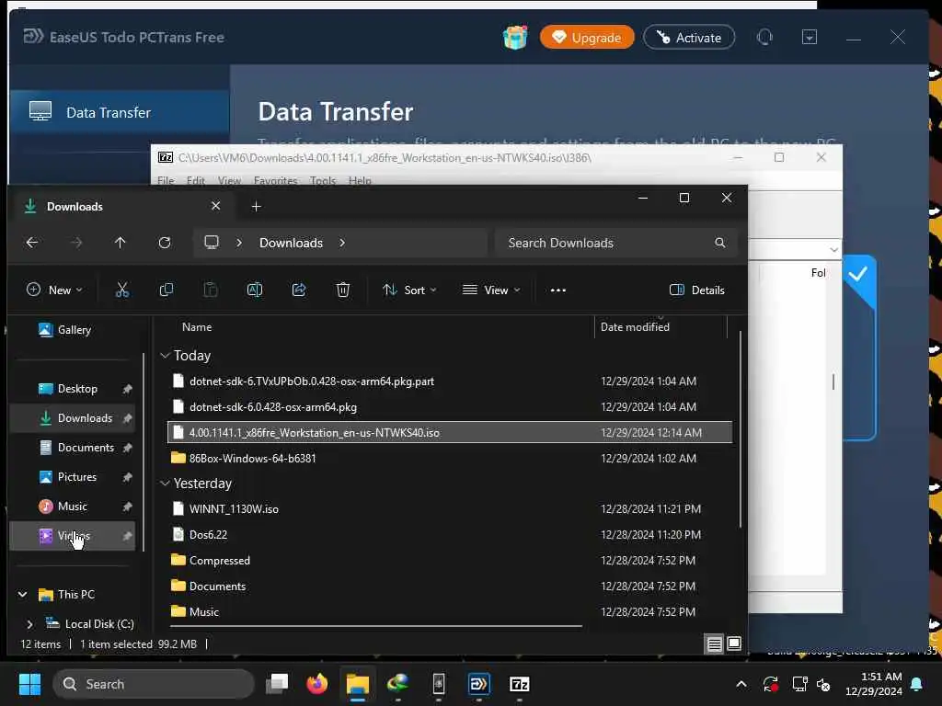942x706 pixels.
Task: Click the Share icon in Explorer toolbar
Action: pos(299,290)
